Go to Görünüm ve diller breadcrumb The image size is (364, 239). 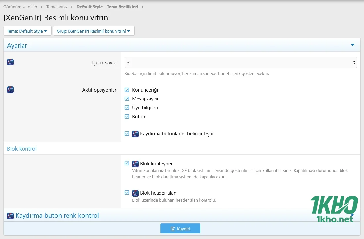(20, 7)
